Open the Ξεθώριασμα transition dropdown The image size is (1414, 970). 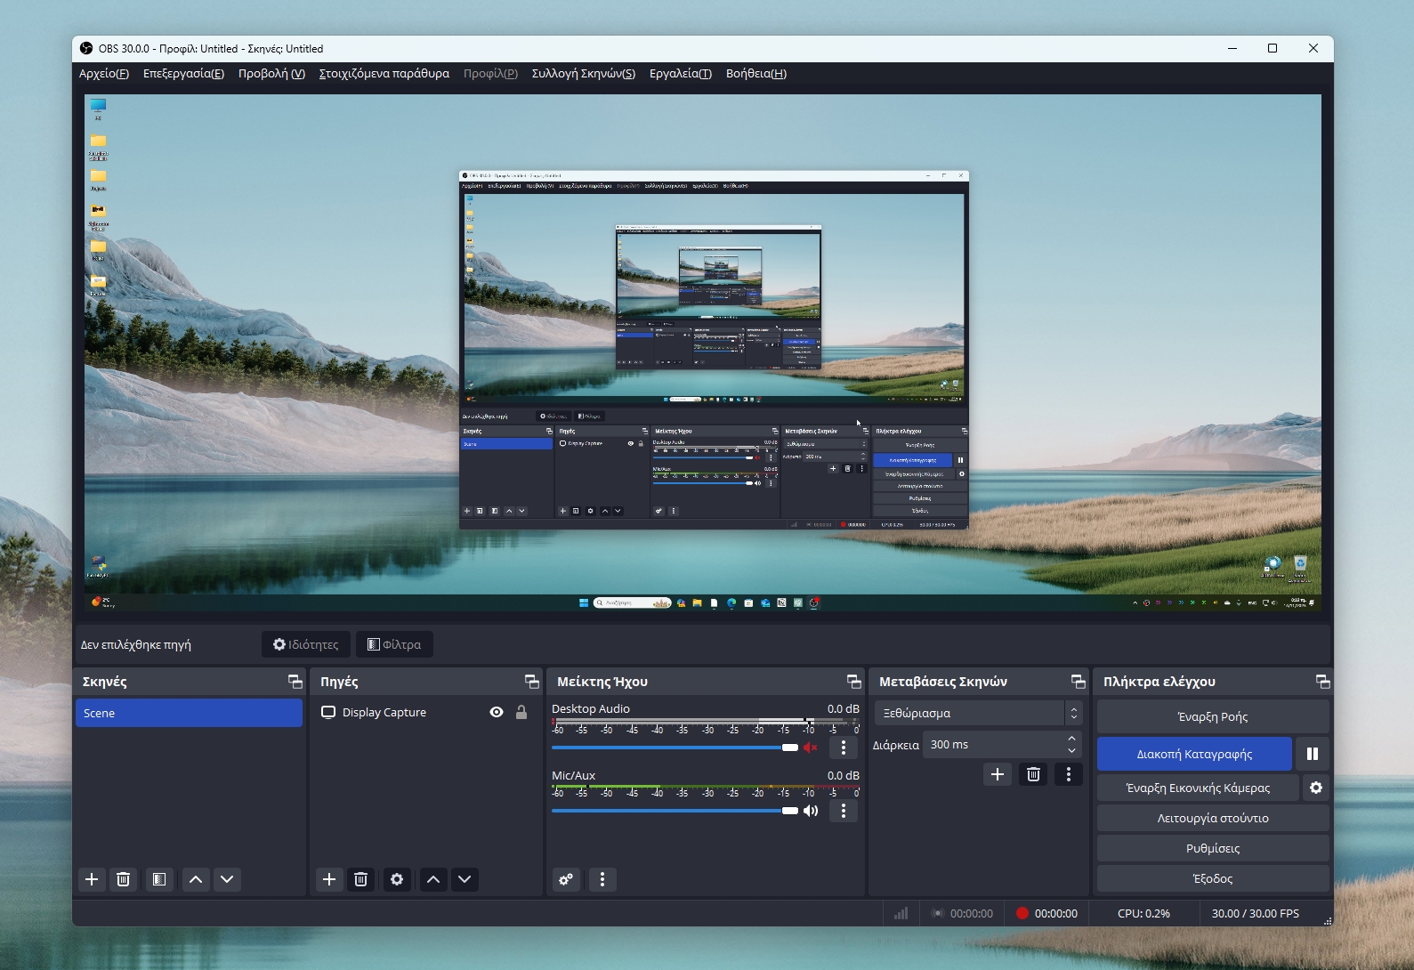[x=977, y=713]
